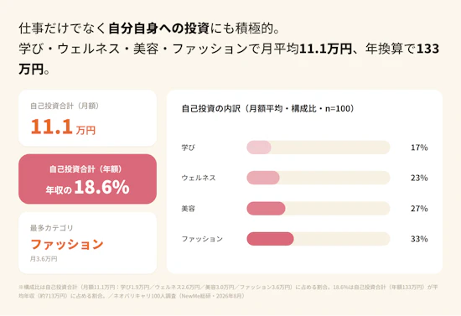Click the 月3.6万円 caption
Viewport: 461px width, 316px height.
44,259
